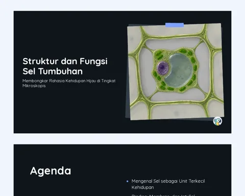Click the word Tingkat in the subtitle
This screenshot has width=245, height=196.
point(108,81)
